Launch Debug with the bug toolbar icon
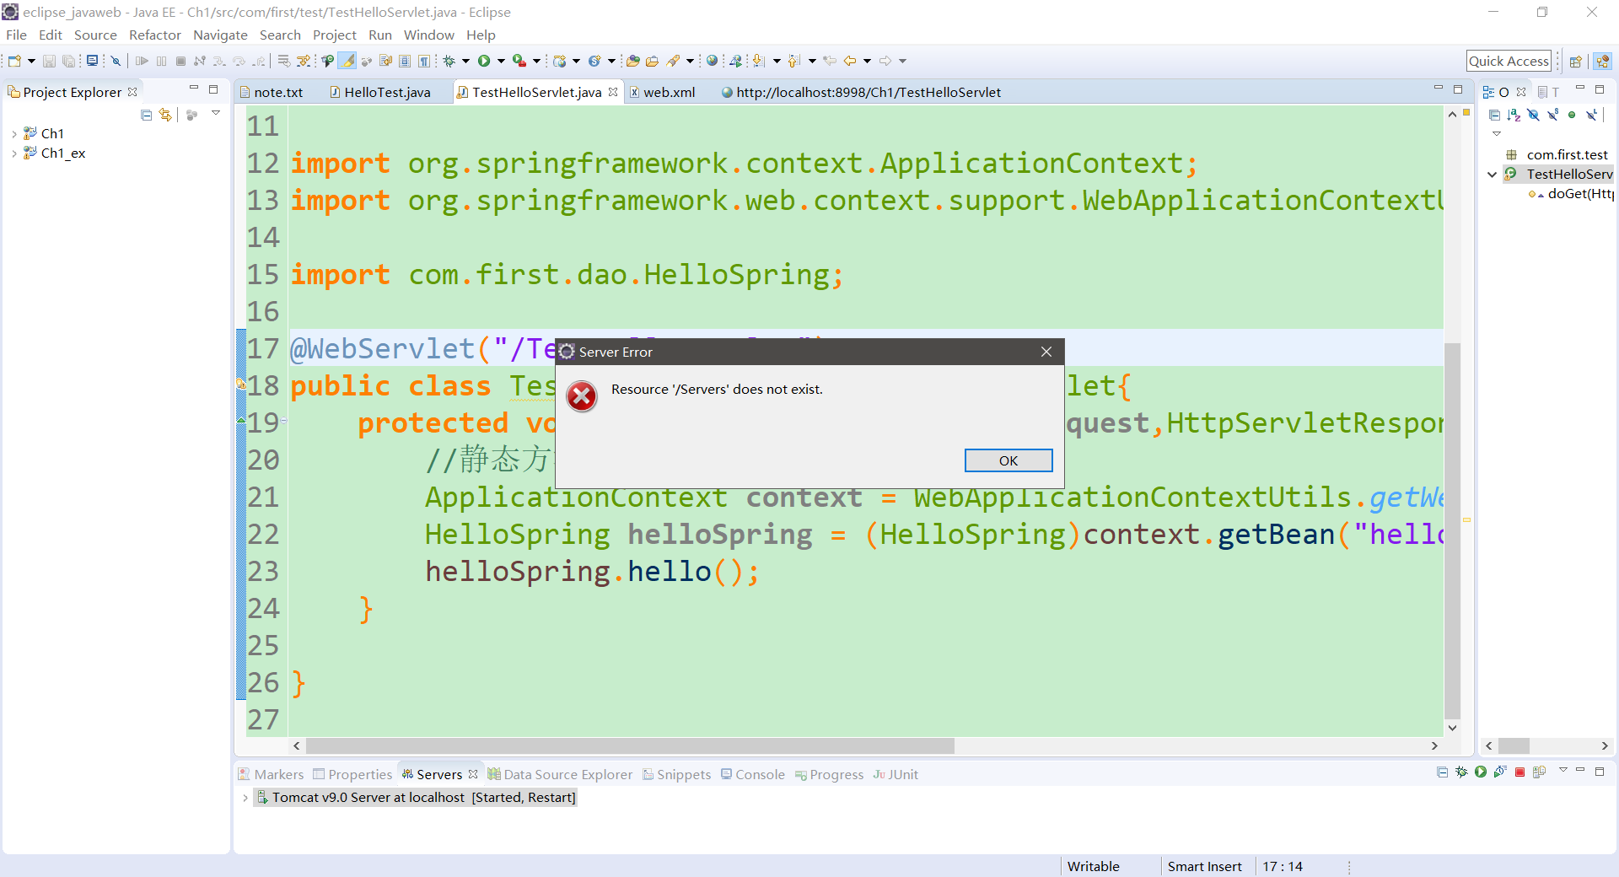1619x877 pixels. pos(449,61)
